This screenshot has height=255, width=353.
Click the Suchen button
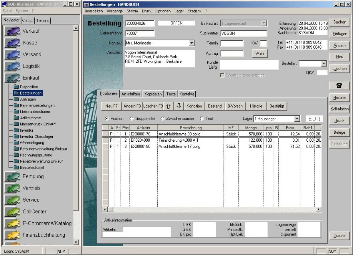[x=339, y=22]
